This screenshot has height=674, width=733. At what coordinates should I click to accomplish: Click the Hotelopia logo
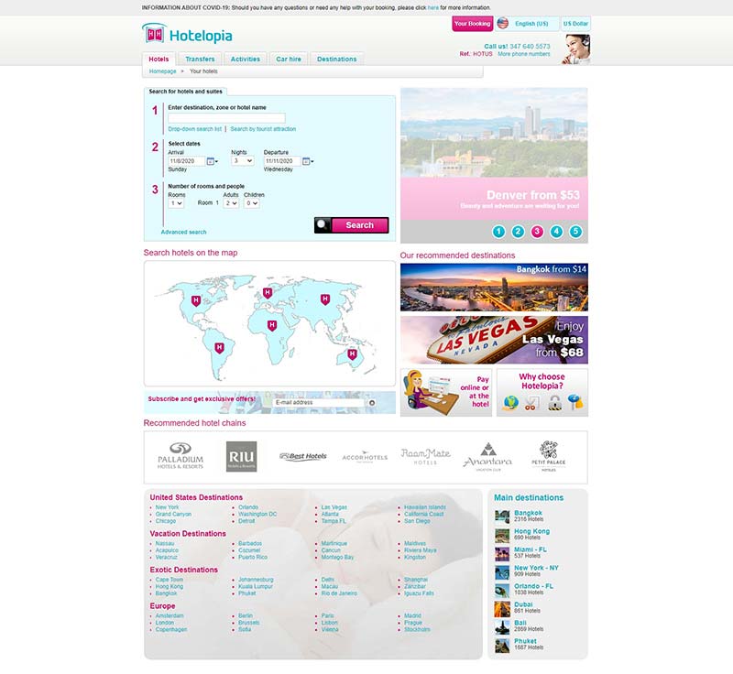pyautogui.click(x=187, y=34)
